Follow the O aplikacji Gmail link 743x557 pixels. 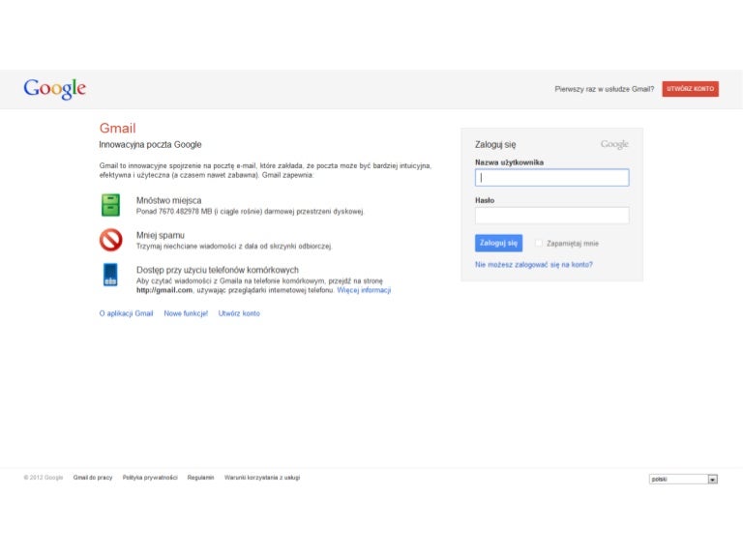126,313
